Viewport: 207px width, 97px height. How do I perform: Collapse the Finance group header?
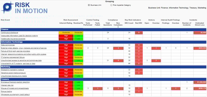tap(103, 29)
